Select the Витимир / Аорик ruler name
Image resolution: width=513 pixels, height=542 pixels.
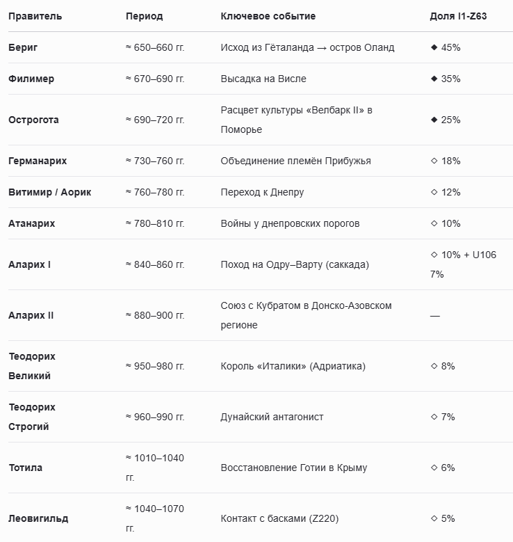point(50,192)
